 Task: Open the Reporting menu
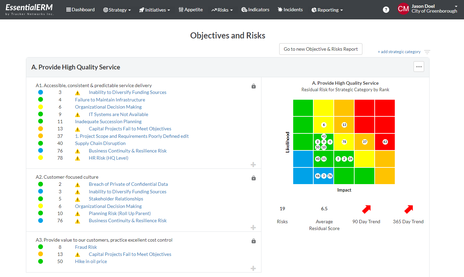[x=327, y=10]
